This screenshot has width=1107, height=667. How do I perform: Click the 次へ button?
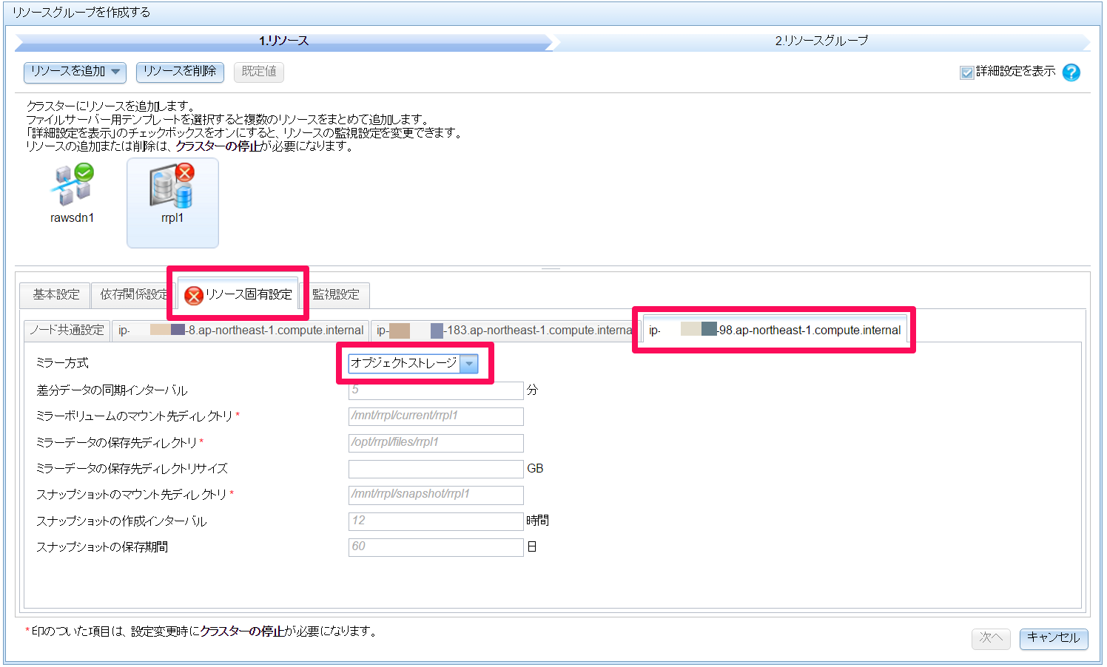[x=991, y=639]
